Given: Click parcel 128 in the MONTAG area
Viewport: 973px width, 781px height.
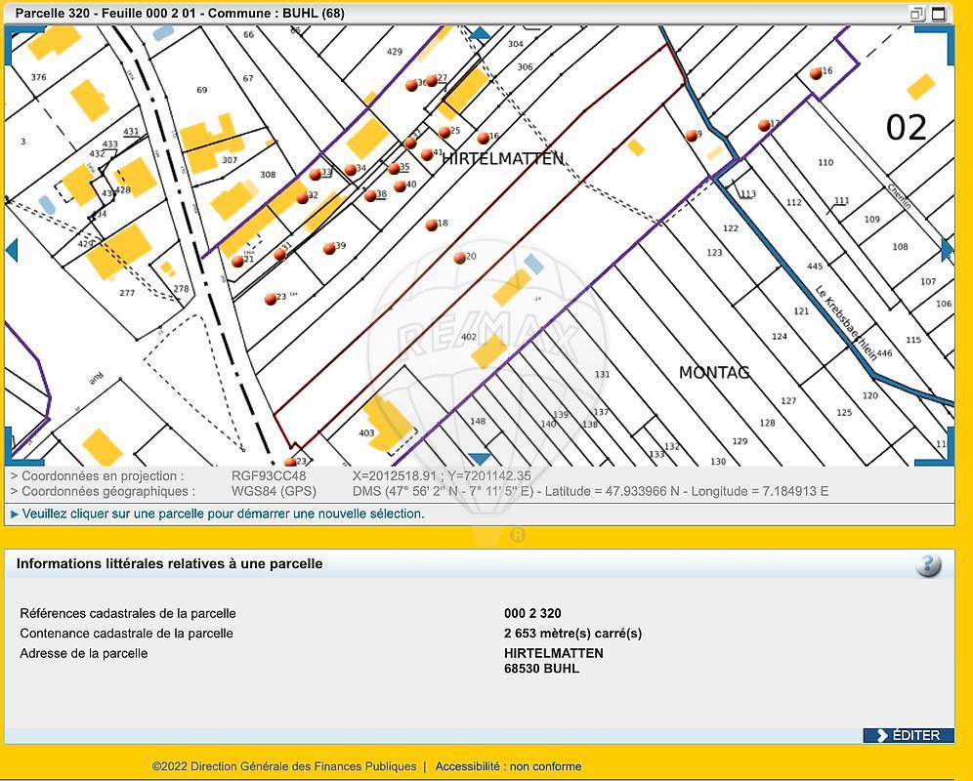Looking at the screenshot, I should pos(767,423).
